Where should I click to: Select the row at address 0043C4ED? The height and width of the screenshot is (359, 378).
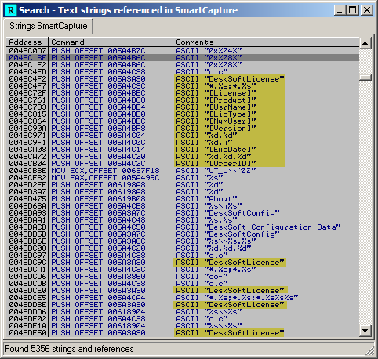click(183, 72)
